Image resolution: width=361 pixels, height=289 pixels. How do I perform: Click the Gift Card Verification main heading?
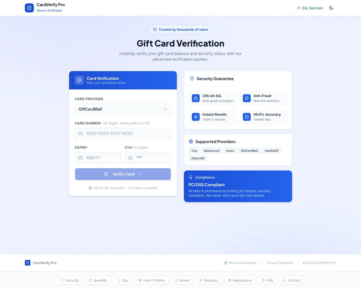tap(180, 43)
